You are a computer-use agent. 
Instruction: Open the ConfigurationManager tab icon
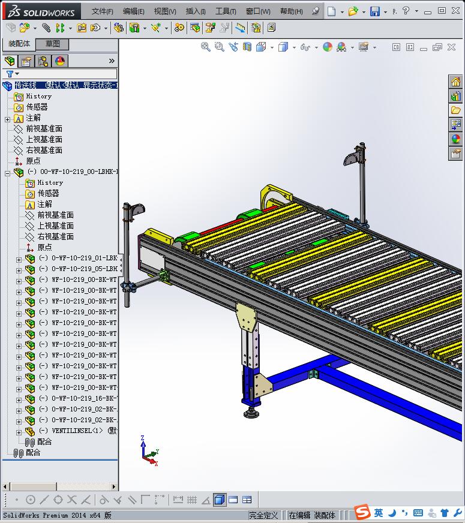point(43,61)
